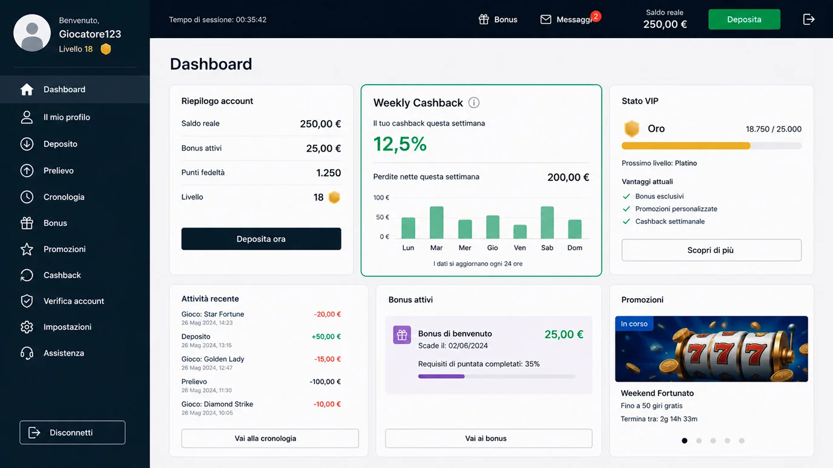The image size is (833, 468).
Task: Select the third promotions carousel dot
Action: 713,441
